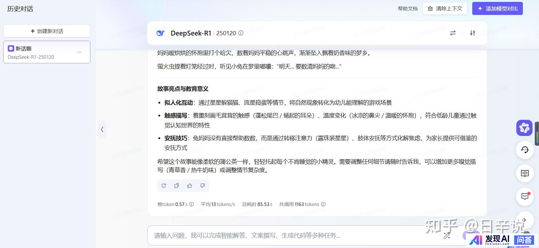This screenshot has width=539, height=248.
Task: Open the 新话题 conversation entry
Action: click(x=47, y=52)
